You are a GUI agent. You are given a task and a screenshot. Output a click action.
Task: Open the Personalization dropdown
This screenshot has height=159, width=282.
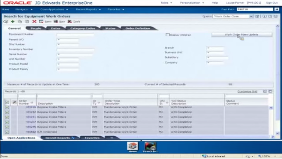[192, 3]
